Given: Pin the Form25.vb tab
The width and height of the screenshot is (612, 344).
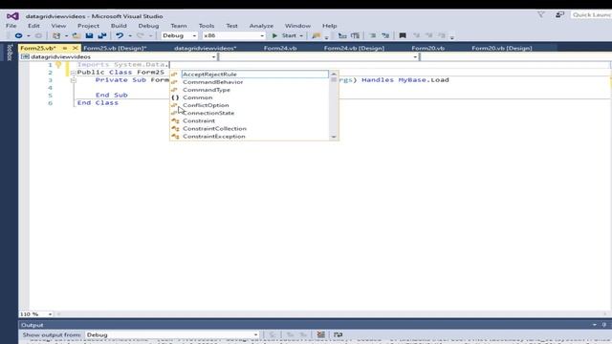Looking at the screenshot, I should (65, 48).
